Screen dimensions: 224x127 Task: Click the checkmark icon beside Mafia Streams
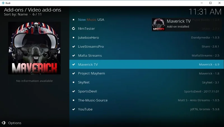(74, 56)
